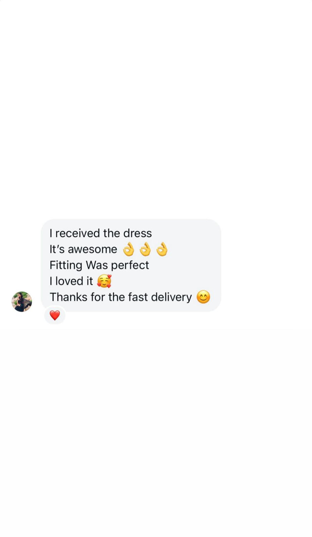Click the word 'awesome' in the message
Viewport: 312px width, 537px height.
[x=92, y=249]
